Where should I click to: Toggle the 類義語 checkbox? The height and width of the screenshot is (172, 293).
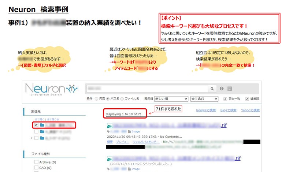[247, 99]
